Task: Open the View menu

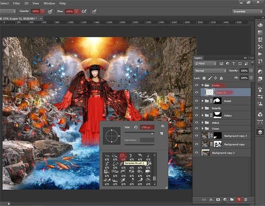Action: [x=36, y=3]
